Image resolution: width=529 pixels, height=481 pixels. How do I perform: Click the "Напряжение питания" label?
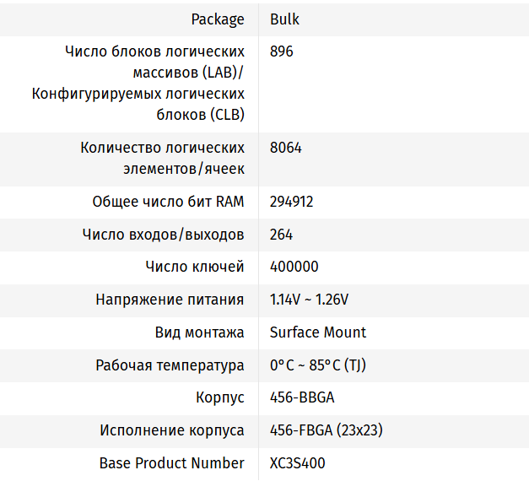click(x=170, y=300)
